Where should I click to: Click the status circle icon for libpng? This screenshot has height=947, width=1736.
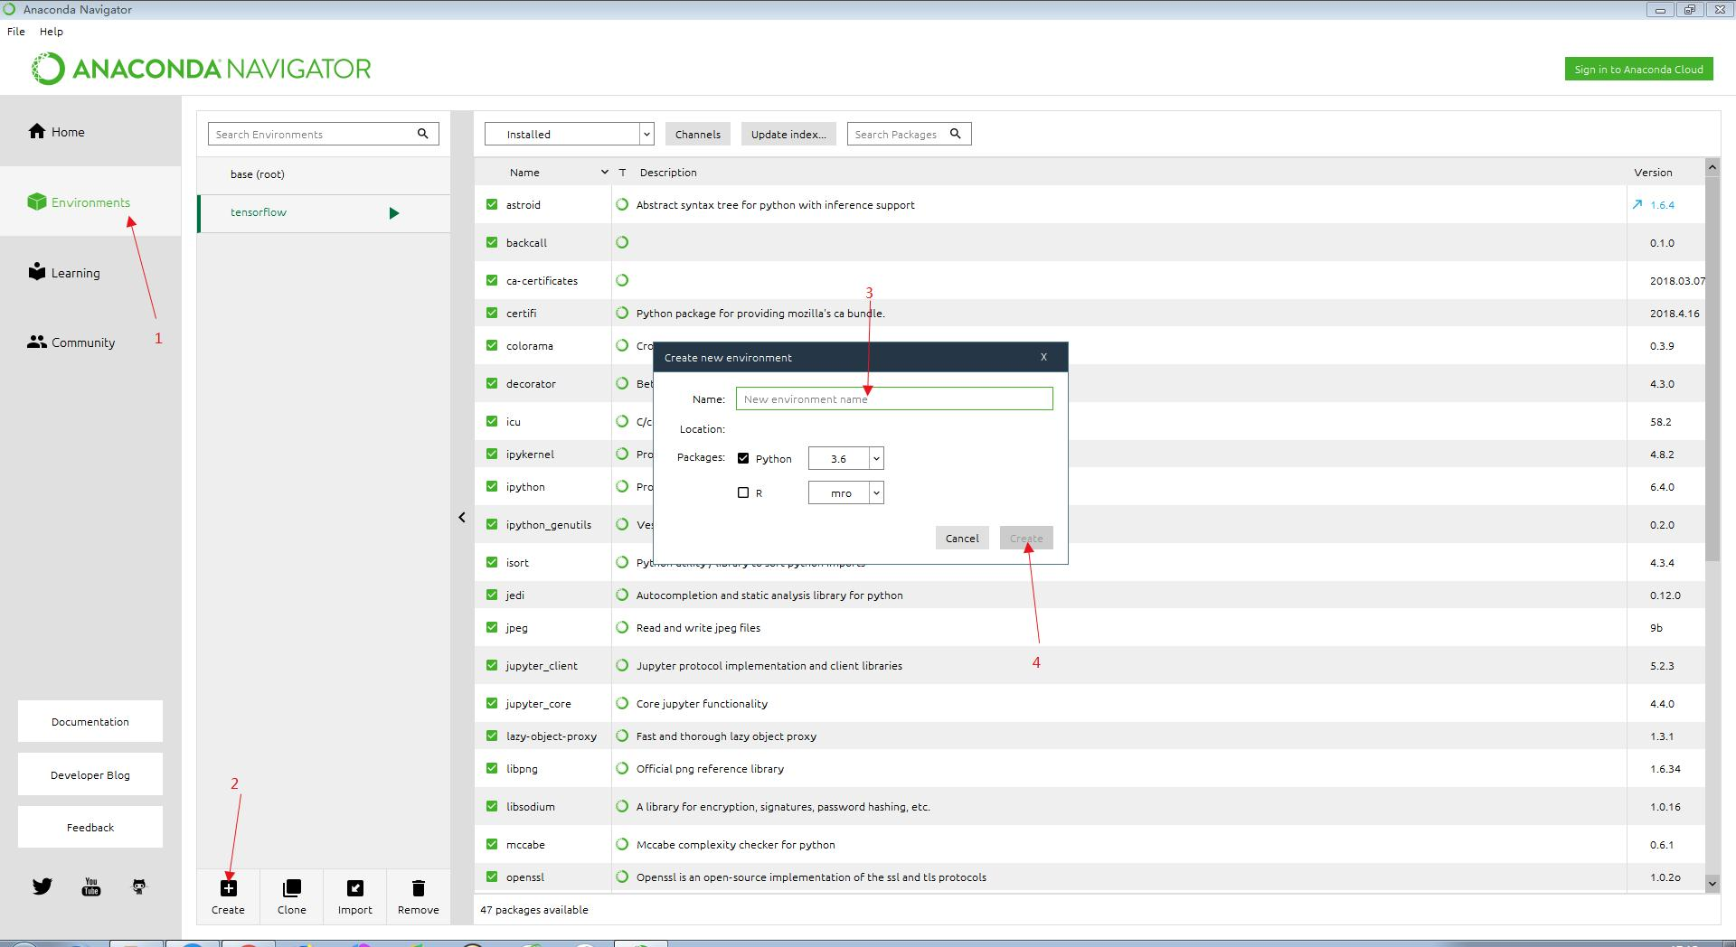click(x=622, y=768)
